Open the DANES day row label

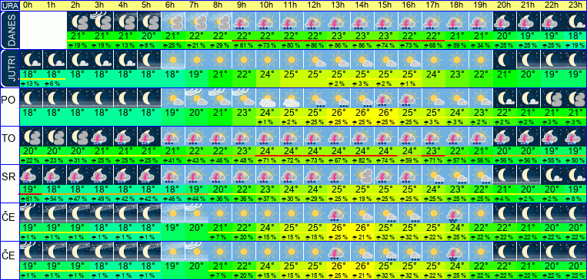click(9, 30)
